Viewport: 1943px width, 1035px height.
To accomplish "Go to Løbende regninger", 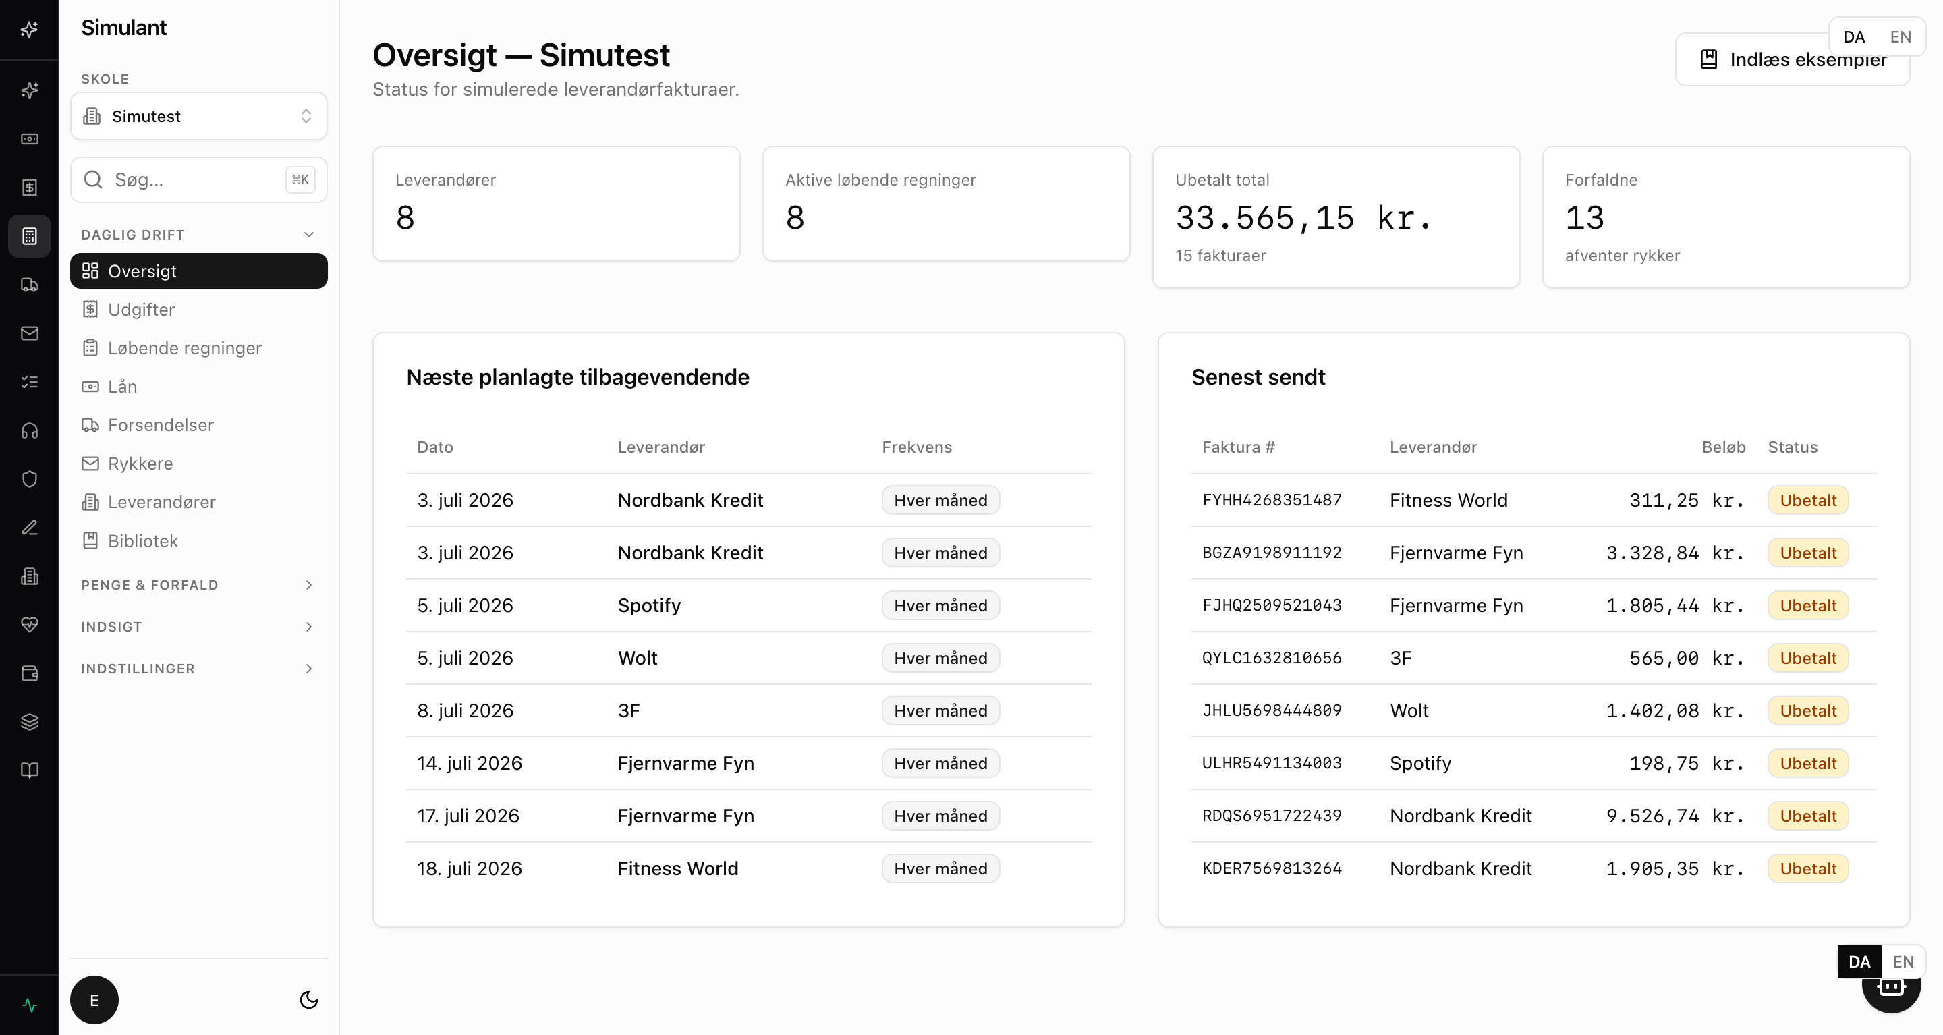I will [199, 347].
